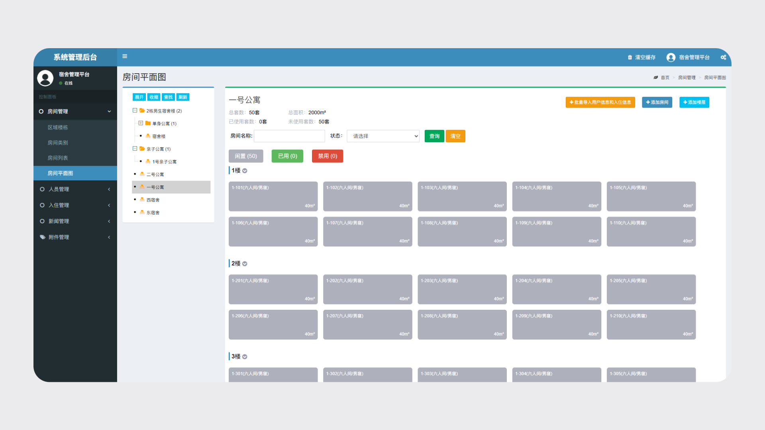This screenshot has width=765, height=430.
Task: Click the home leaf icon in breadcrumb
Action: pyautogui.click(x=656, y=78)
